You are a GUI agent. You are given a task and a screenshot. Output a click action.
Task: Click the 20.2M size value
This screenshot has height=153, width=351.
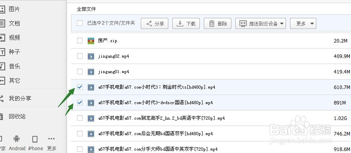(x=341, y=41)
